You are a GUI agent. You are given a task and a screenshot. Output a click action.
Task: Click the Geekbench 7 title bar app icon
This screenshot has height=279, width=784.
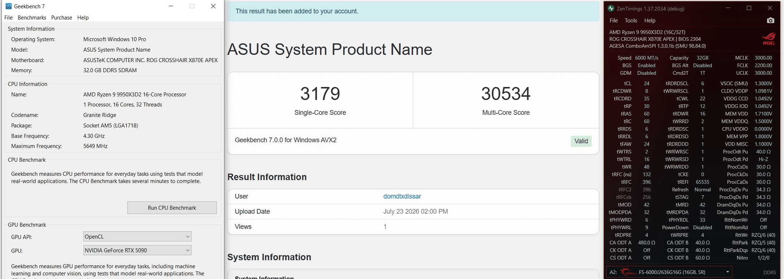pyautogui.click(x=9, y=6)
